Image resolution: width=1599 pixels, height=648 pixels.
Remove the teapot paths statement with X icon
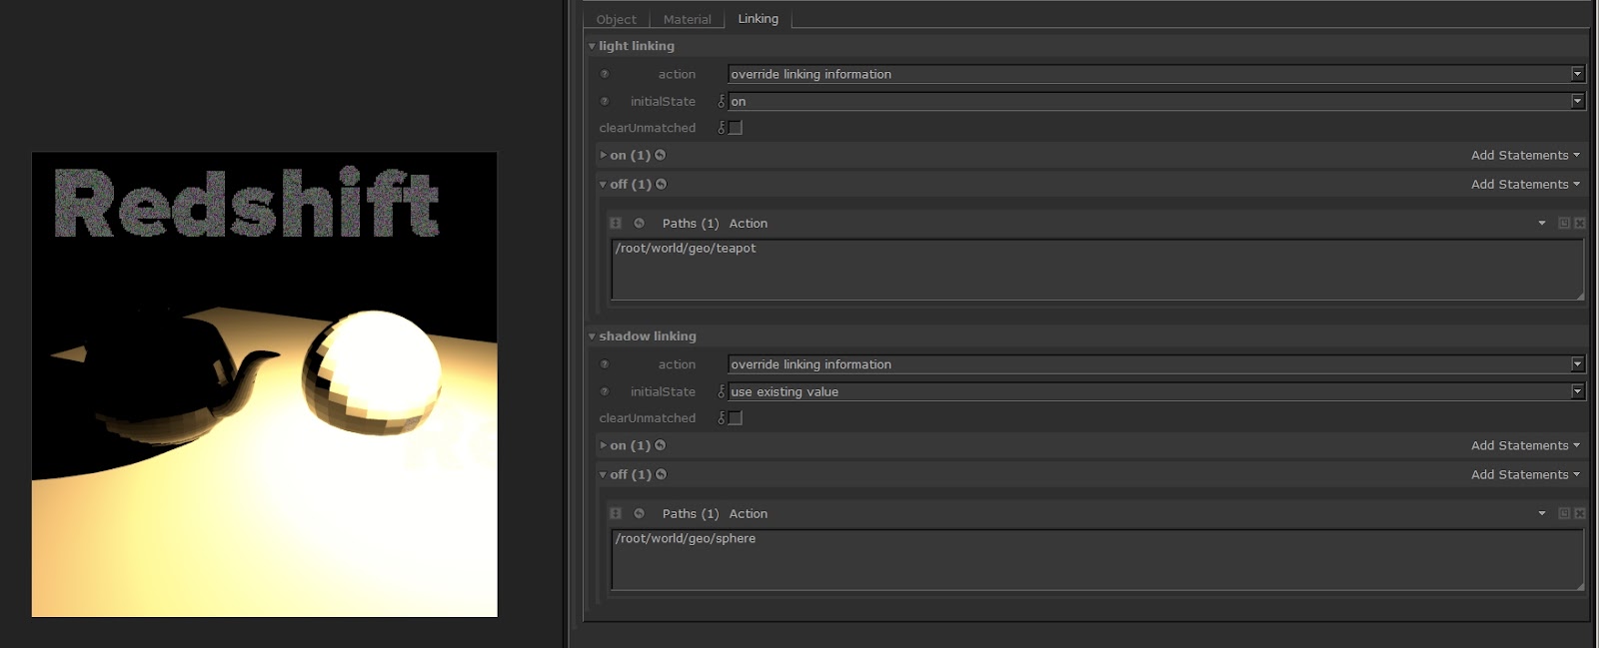[x=1580, y=223]
